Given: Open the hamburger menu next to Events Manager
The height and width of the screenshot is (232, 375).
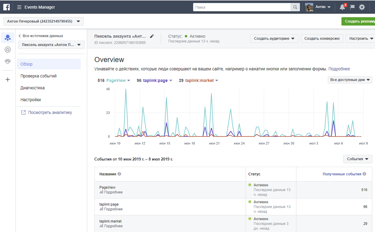Looking at the screenshot, I should pos(19,7).
